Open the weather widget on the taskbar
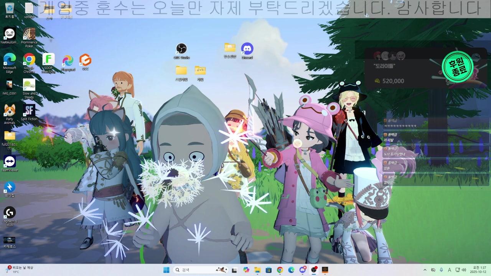 click(20, 269)
